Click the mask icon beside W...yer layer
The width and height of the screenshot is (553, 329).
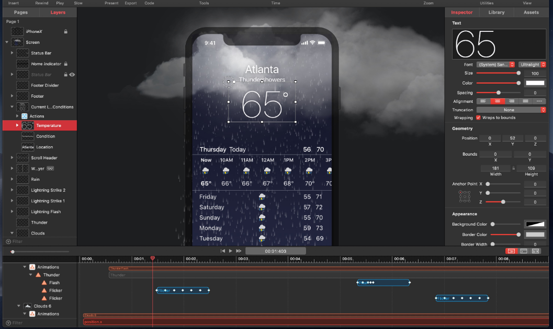50,169
